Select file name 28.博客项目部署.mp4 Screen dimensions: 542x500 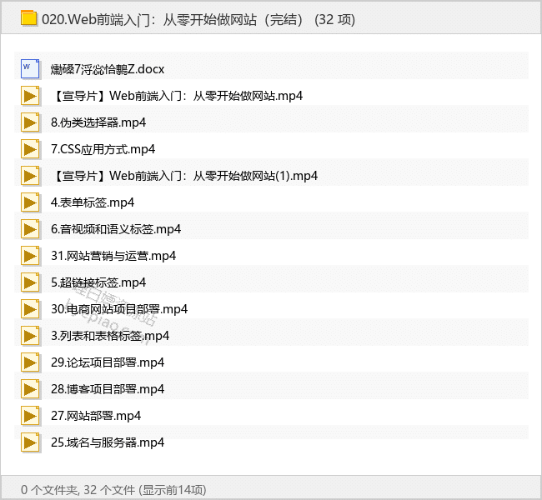coord(108,389)
